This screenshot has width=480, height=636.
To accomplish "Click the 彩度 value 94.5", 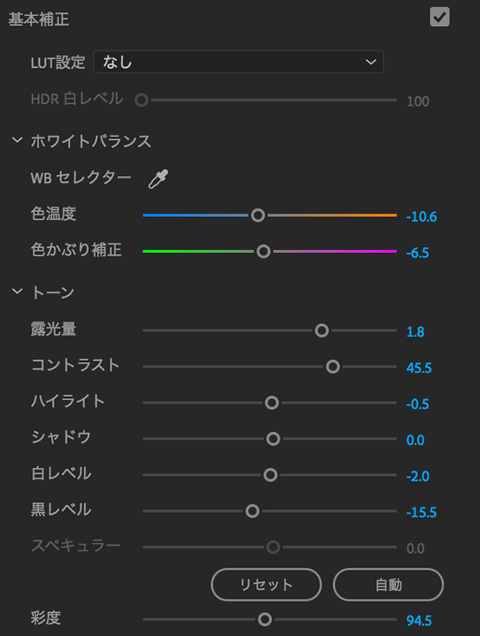I will click(x=419, y=620).
